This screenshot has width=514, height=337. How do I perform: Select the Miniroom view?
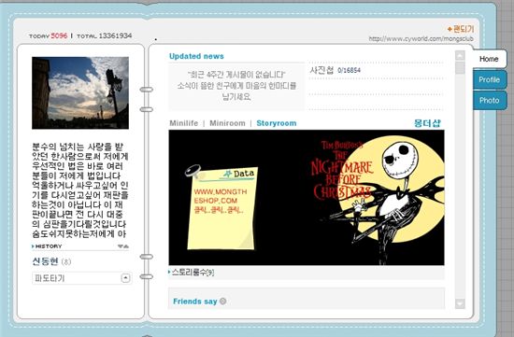(227, 123)
